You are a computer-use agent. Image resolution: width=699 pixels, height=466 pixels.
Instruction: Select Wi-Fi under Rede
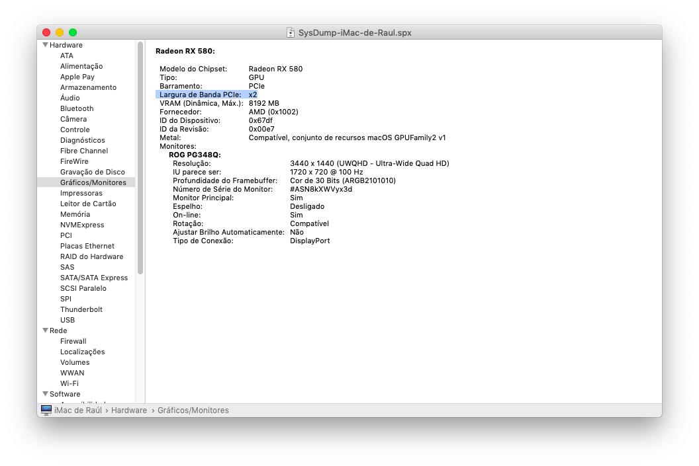point(70,383)
